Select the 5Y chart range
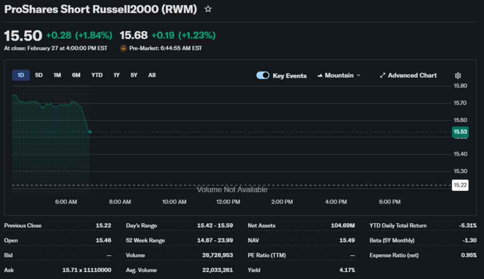The width and height of the screenshot is (484, 279). point(134,75)
